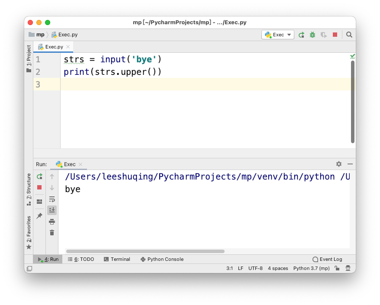
Task: Close the Exec.py editor tab
Action: pyautogui.click(x=68, y=47)
